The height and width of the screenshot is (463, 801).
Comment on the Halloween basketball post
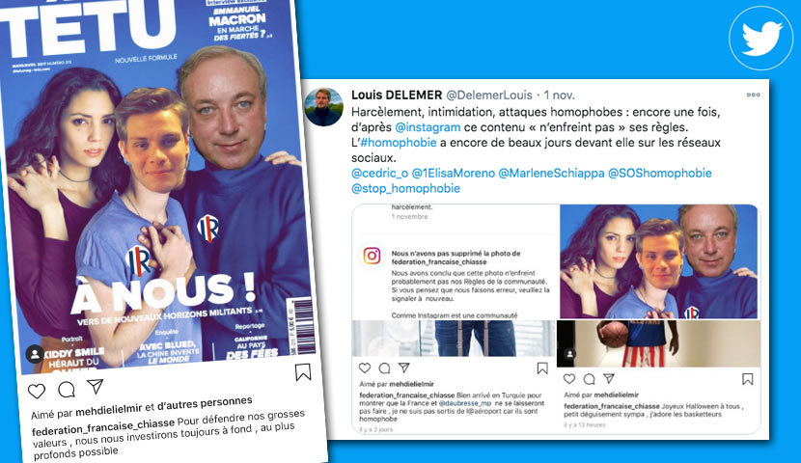tap(589, 379)
